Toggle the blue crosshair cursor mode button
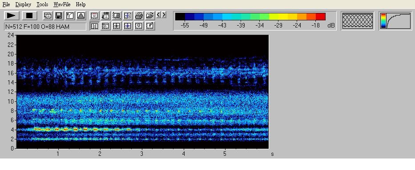 click(128, 26)
